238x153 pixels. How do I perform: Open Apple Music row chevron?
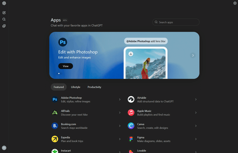pyautogui.click(x=196, y=112)
